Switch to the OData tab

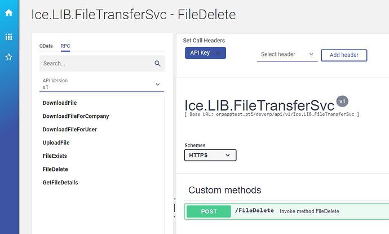[46, 46]
